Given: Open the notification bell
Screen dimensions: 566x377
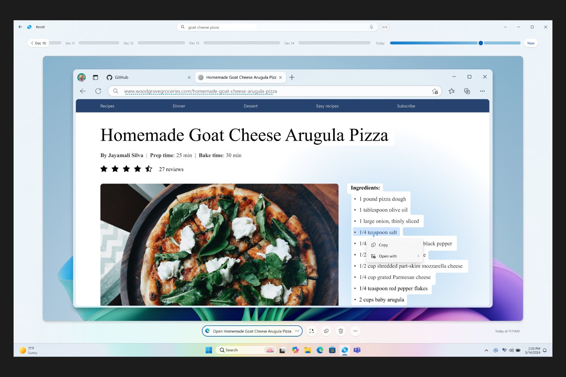Looking at the screenshot, I should [x=544, y=350].
